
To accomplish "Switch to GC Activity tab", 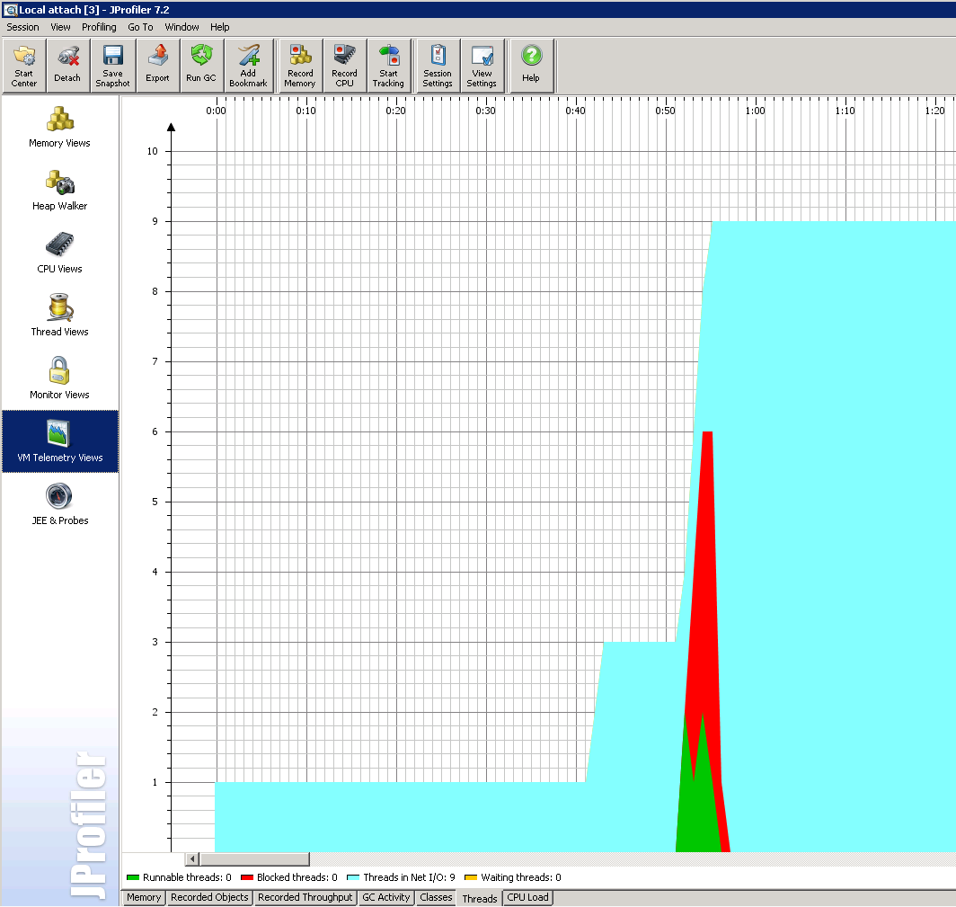I will [x=386, y=897].
